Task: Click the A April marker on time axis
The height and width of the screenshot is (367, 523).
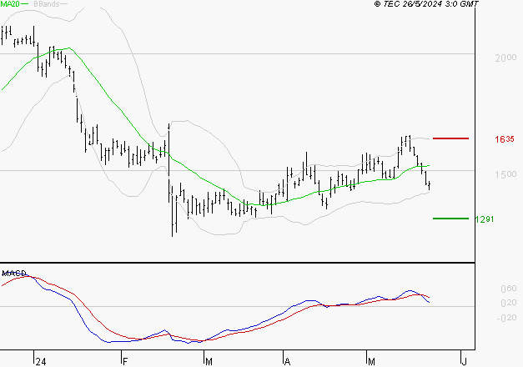Action: 287,362
